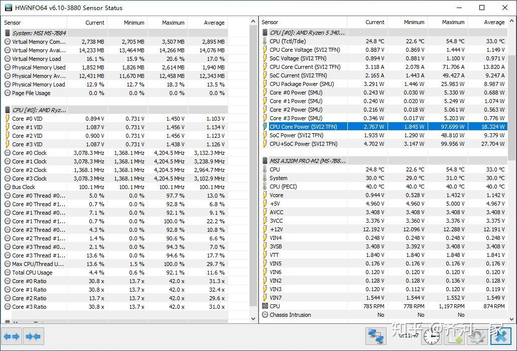Screen dimensions: 517x351
Task: Click the Maximum column header
Action: [173, 22]
